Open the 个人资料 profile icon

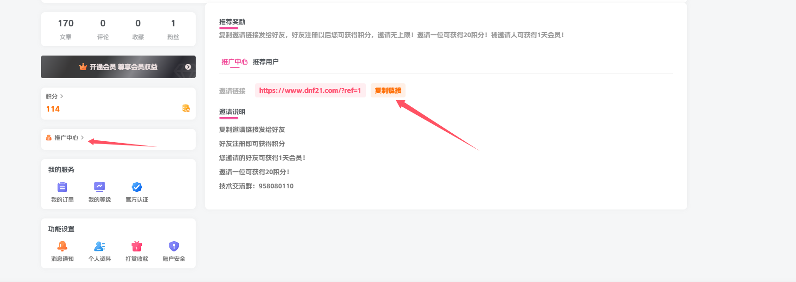click(99, 246)
